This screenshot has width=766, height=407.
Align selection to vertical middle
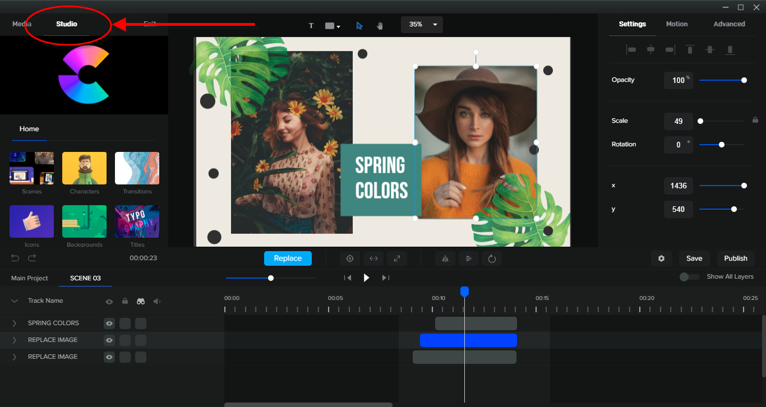[x=710, y=50]
